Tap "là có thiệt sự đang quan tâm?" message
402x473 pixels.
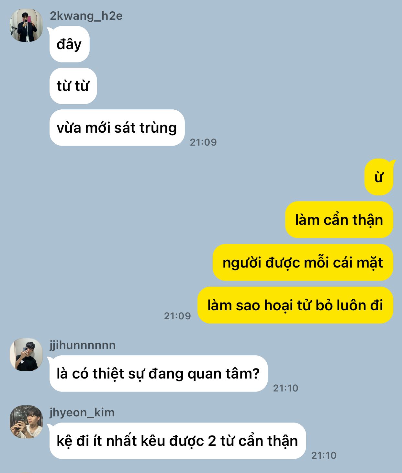(x=159, y=374)
